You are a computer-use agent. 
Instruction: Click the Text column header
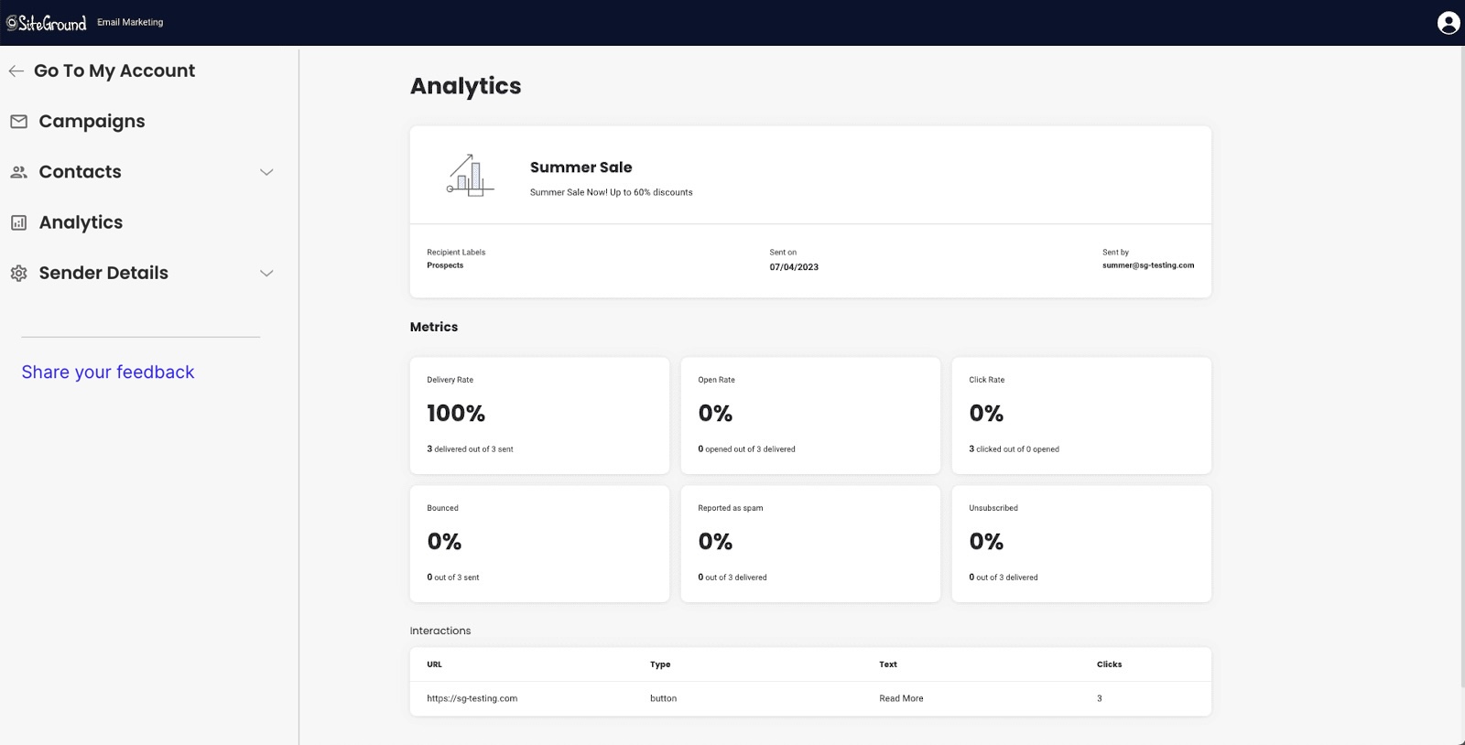point(888,664)
